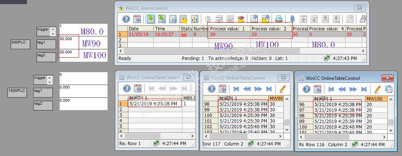Click the copy rows icon in MW100 window
Screen dimensions: 402x156
pos(389,89)
